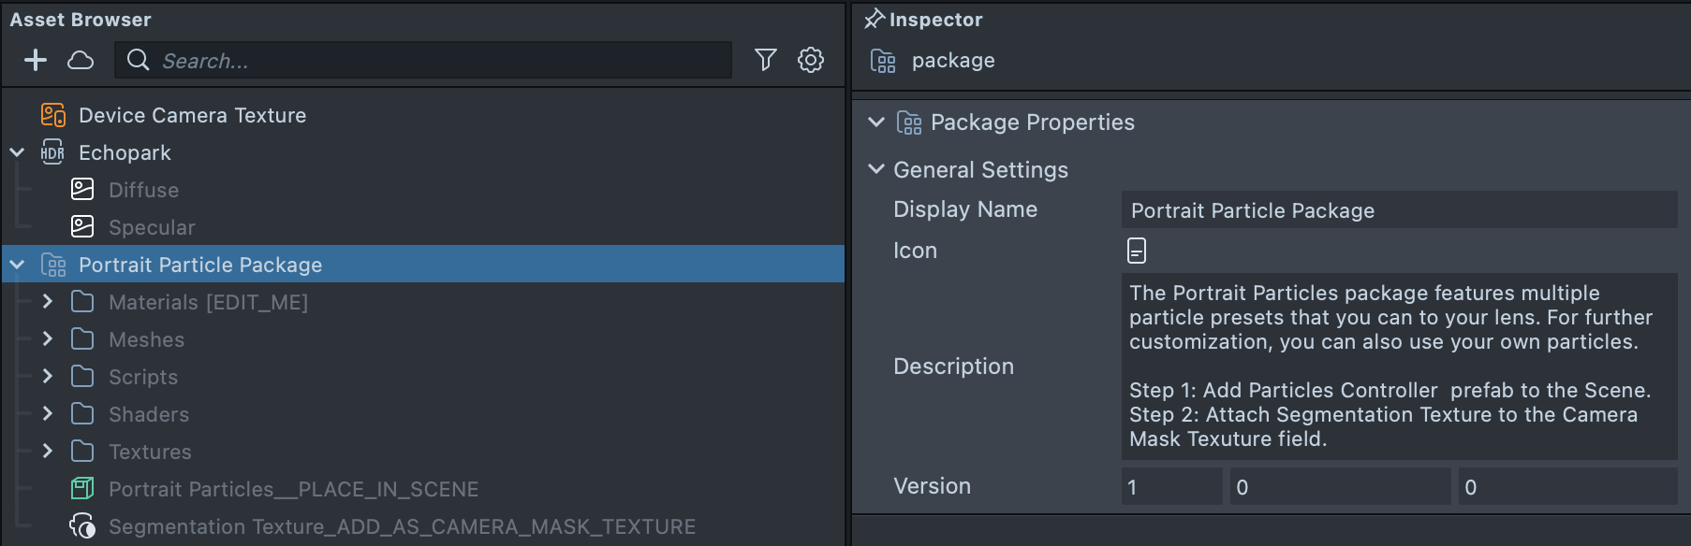Open the cloud asset library icon
The image size is (1691, 546).
click(x=81, y=61)
